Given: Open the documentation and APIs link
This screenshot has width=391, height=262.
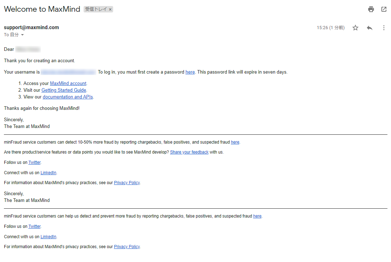Looking at the screenshot, I should (68, 97).
